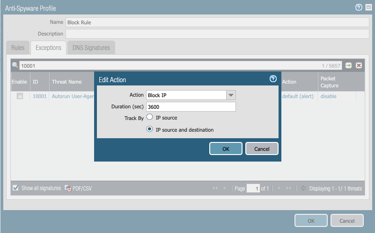Go to previous page of threats
The image size is (375, 233).
pyautogui.click(x=224, y=188)
